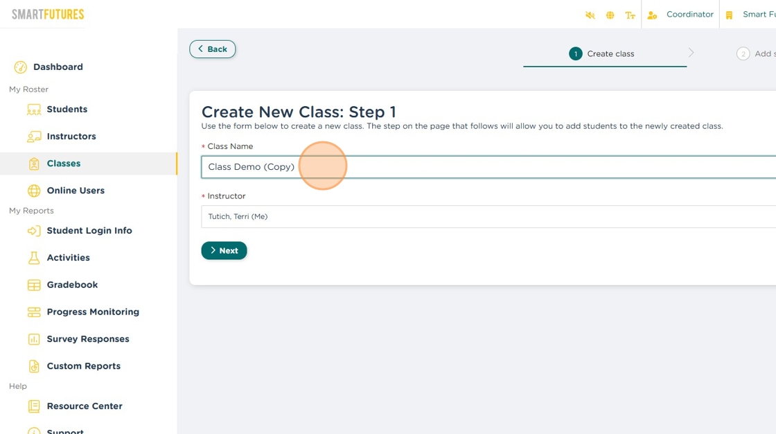This screenshot has width=776, height=434.
Task: Click the Activities flask icon
Action: point(34,258)
